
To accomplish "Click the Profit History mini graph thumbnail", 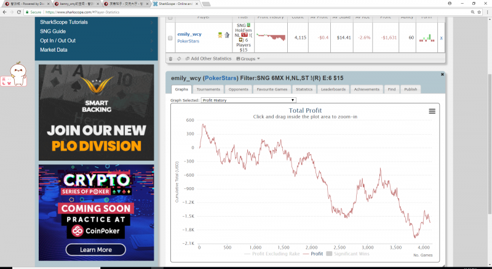I will click(271, 38).
